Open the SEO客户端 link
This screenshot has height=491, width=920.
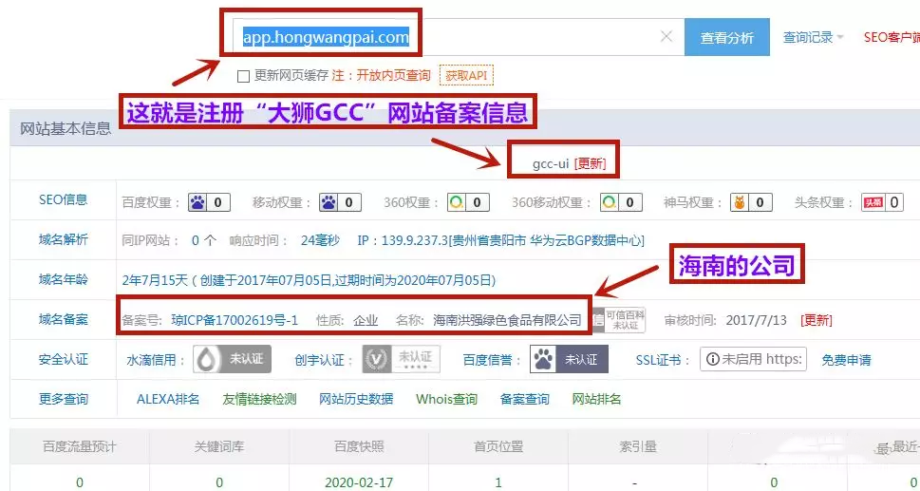click(x=892, y=38)
